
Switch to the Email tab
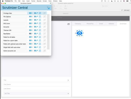point(101,24)
